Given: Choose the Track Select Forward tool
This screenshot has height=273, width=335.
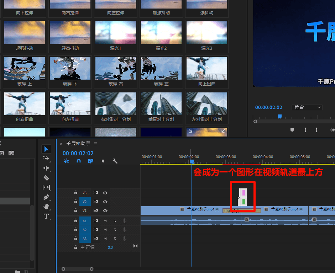Looking at the screenshot, I should click(x=46, y=159).
